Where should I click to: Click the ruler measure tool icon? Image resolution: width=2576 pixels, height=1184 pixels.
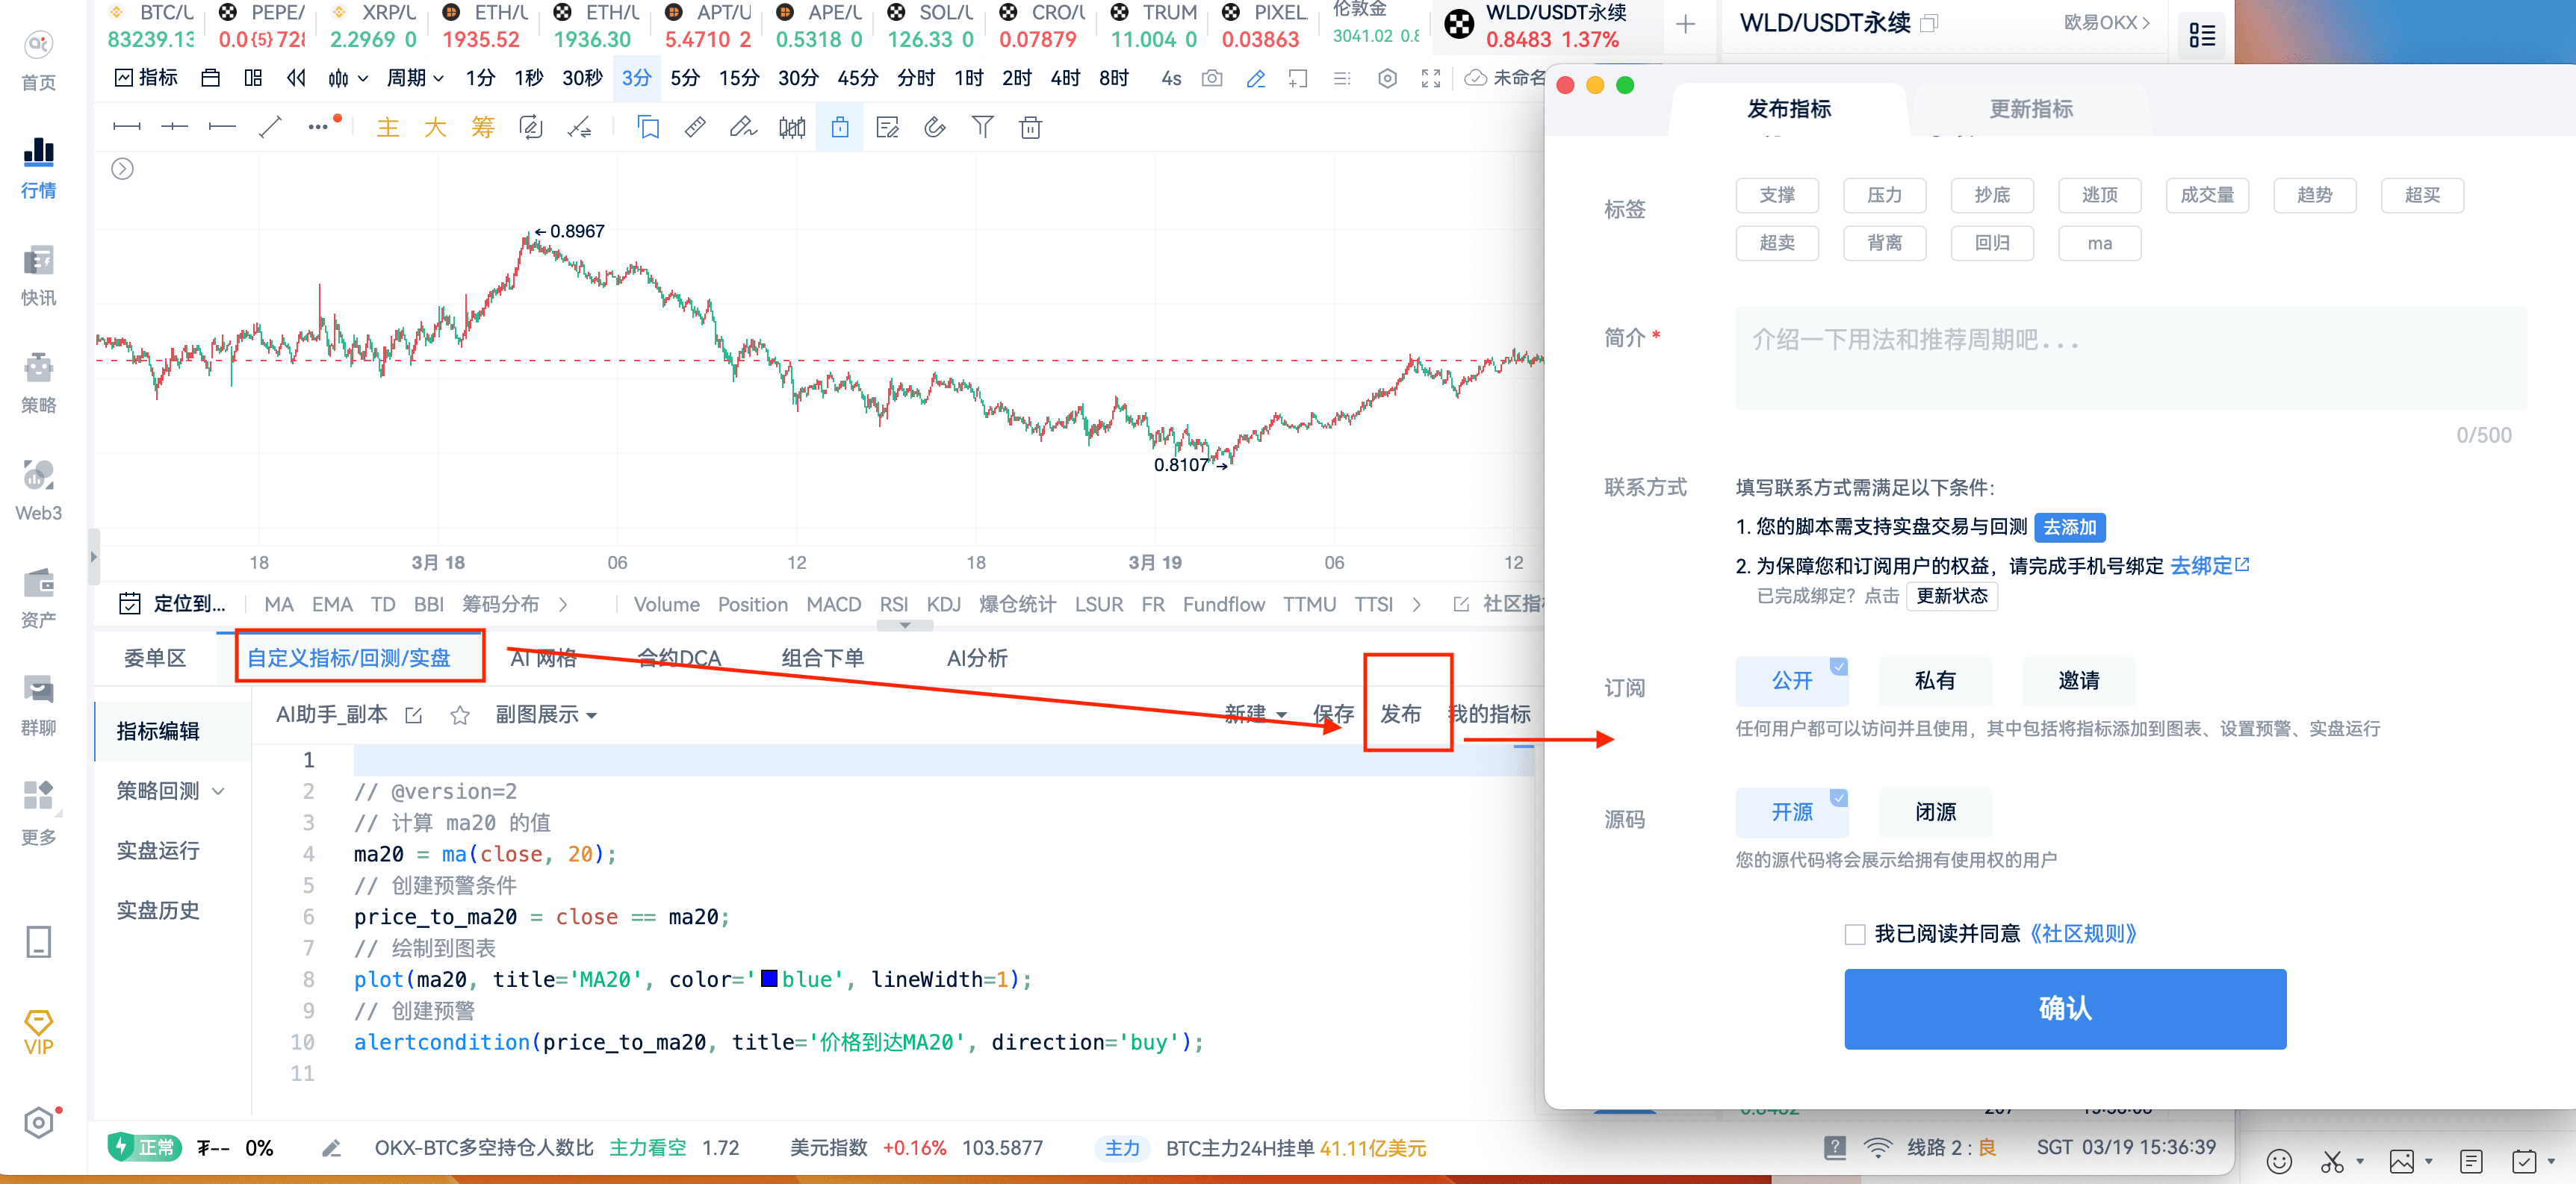[695, 127]
